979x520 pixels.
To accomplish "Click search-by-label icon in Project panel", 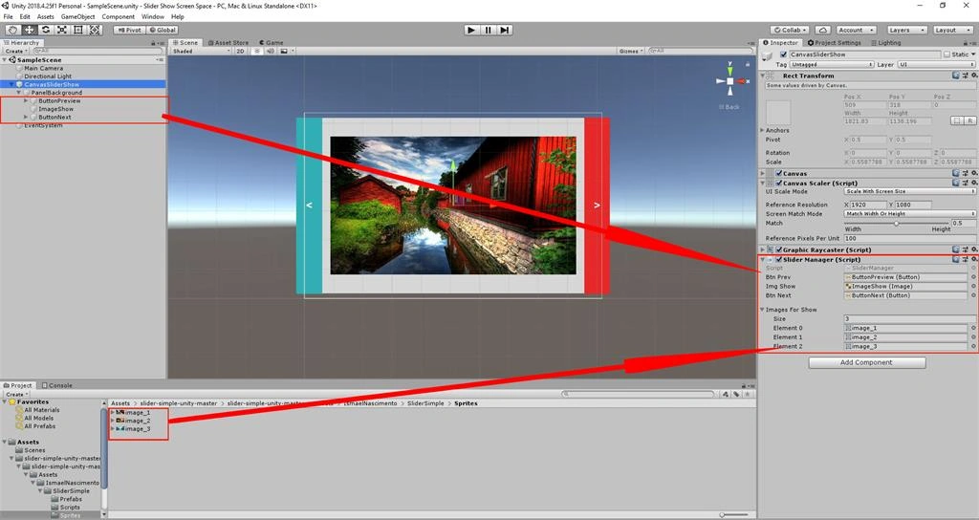I will pos(736,394).
